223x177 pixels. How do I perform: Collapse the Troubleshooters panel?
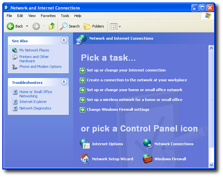point(64,82)
